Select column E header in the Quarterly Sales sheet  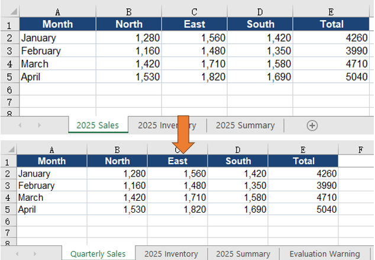click(x=303, y=149)
